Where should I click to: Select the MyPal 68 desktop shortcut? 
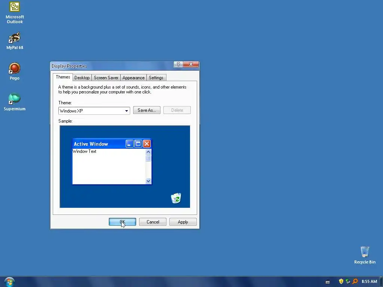[15, 41]
